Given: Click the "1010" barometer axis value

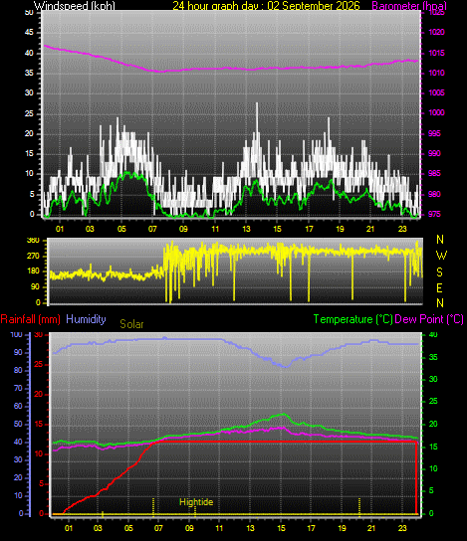Looking at the screenshot, I should pyautogui.click(x=436, y=73).
